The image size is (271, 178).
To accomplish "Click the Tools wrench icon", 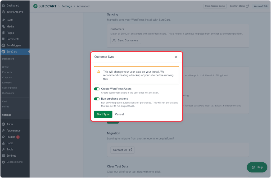I will (x=3, y=149).
